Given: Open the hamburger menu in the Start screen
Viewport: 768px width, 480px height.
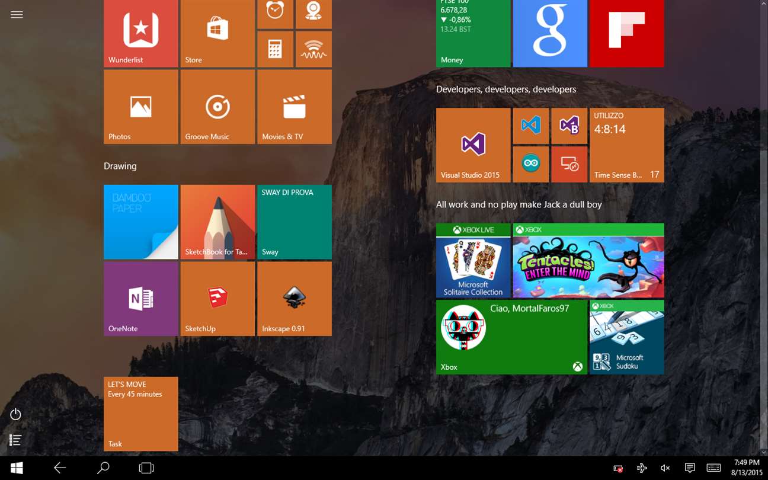Looking at the screenshot, I should point(17,15).
